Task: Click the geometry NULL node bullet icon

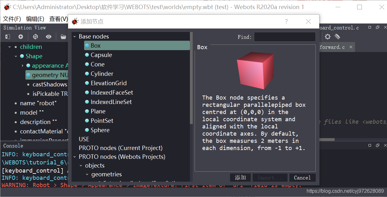Action: (x=28, y=75)
